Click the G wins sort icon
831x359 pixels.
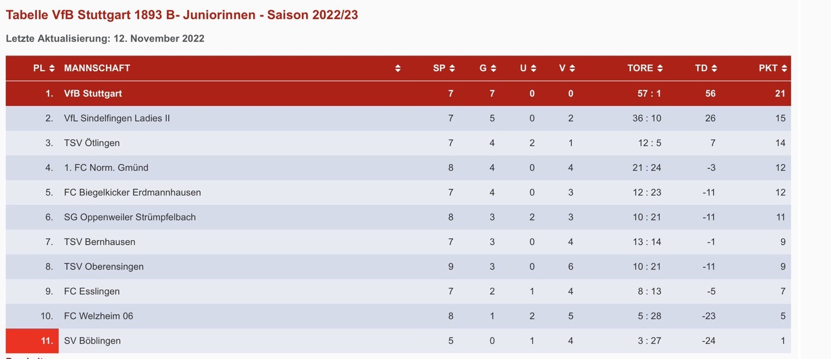coord(493,69)
